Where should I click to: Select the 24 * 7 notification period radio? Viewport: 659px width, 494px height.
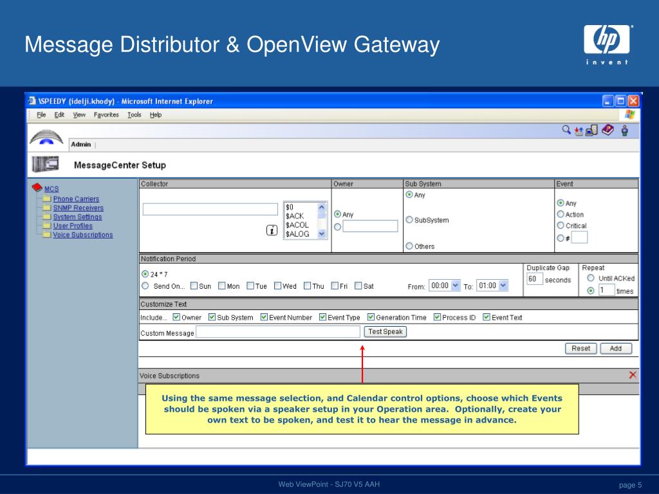coord(145,274)
